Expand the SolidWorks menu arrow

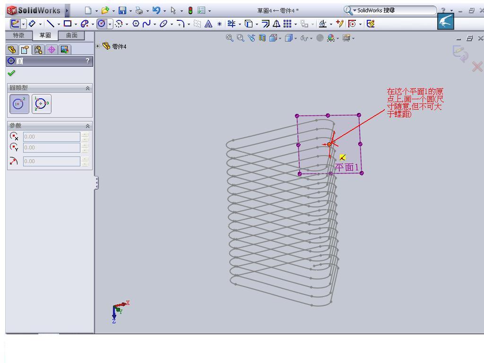67,10
